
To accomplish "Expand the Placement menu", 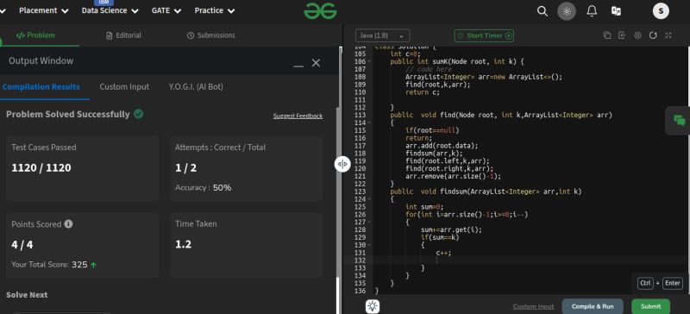I will click(44, 10).
